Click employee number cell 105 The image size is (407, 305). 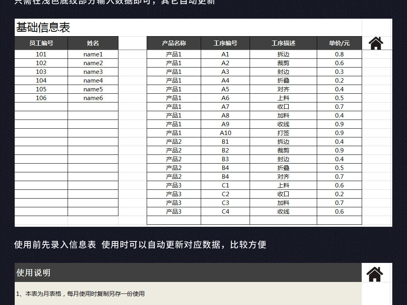(41, 89)
